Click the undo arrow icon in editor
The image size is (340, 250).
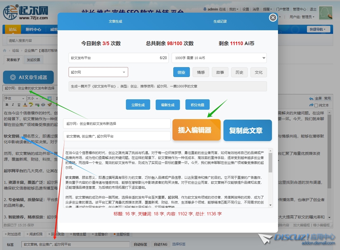tap(311, 98)
